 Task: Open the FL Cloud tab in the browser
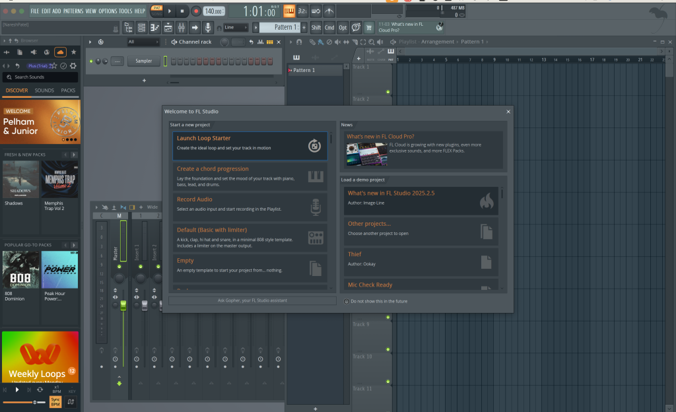60,51
